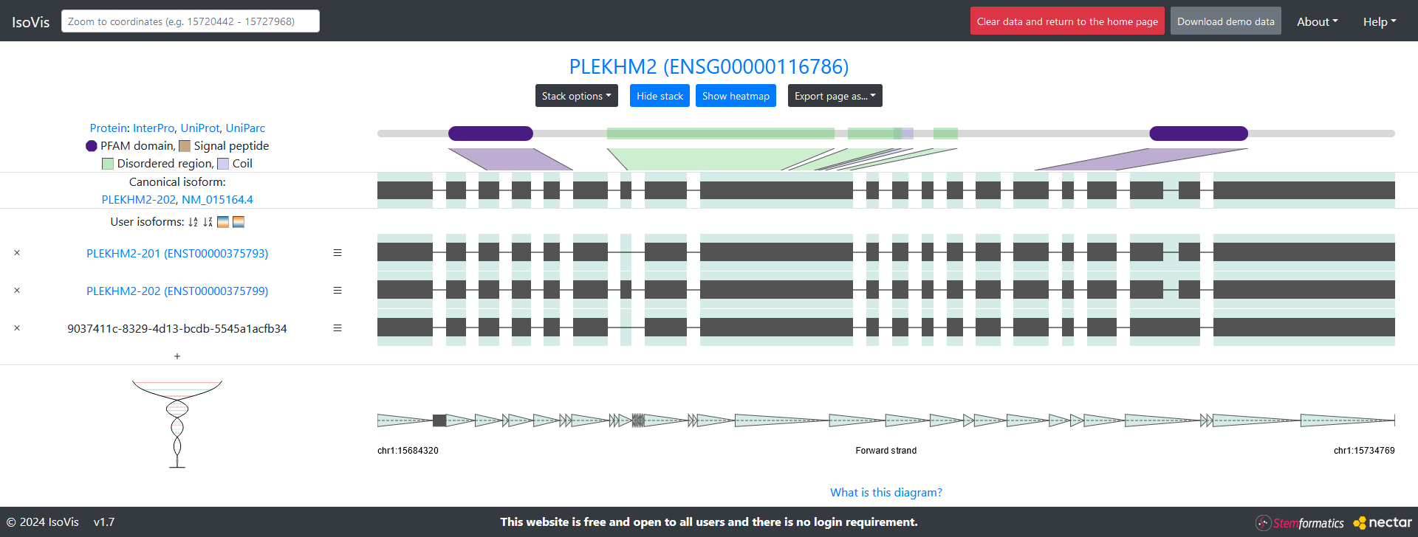Open the NM_015164.4 RefSeq link
Screen dimensions: 1418x537
[218, 200]
